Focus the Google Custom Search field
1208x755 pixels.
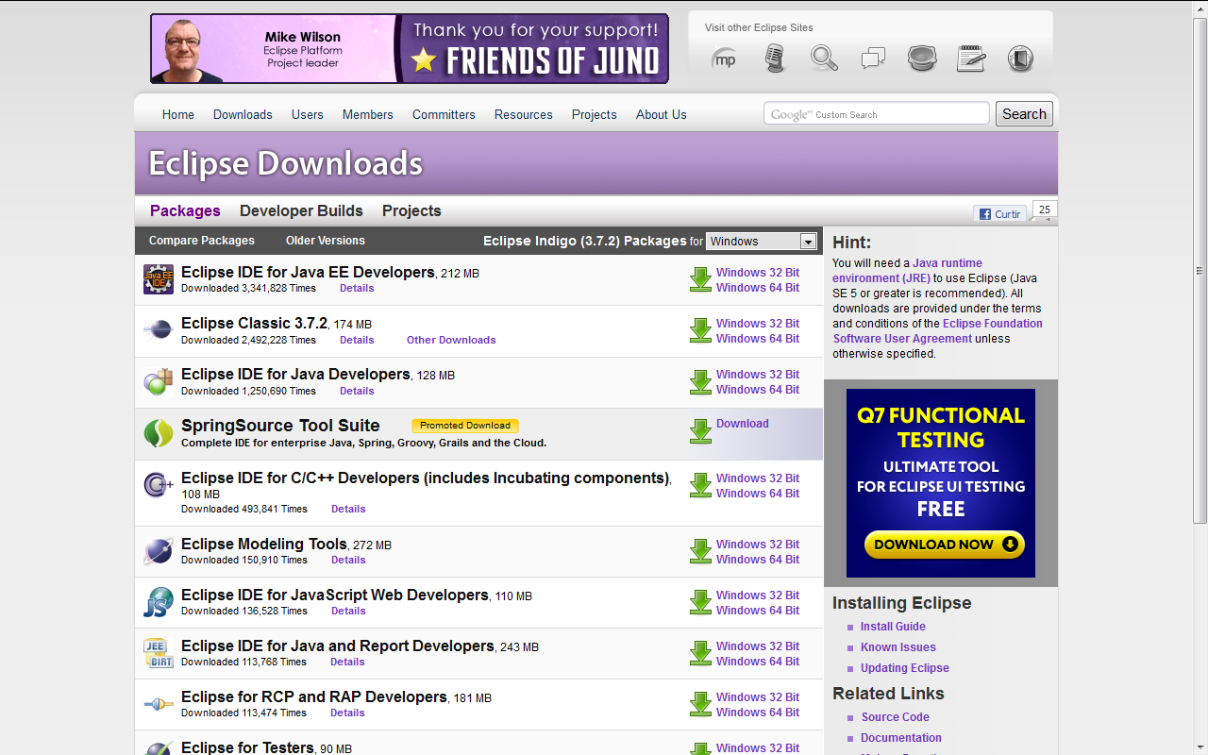point(877,114)
